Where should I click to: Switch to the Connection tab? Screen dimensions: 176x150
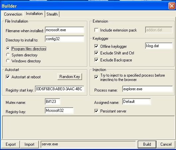(13, 14)
